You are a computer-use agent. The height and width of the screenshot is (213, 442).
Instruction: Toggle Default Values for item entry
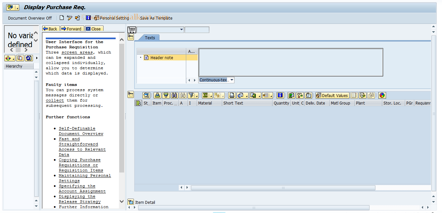(332, 95)
